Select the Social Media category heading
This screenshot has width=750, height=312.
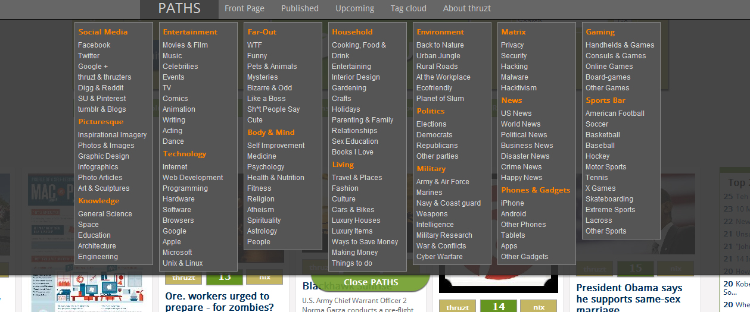[x=103, y=32]
